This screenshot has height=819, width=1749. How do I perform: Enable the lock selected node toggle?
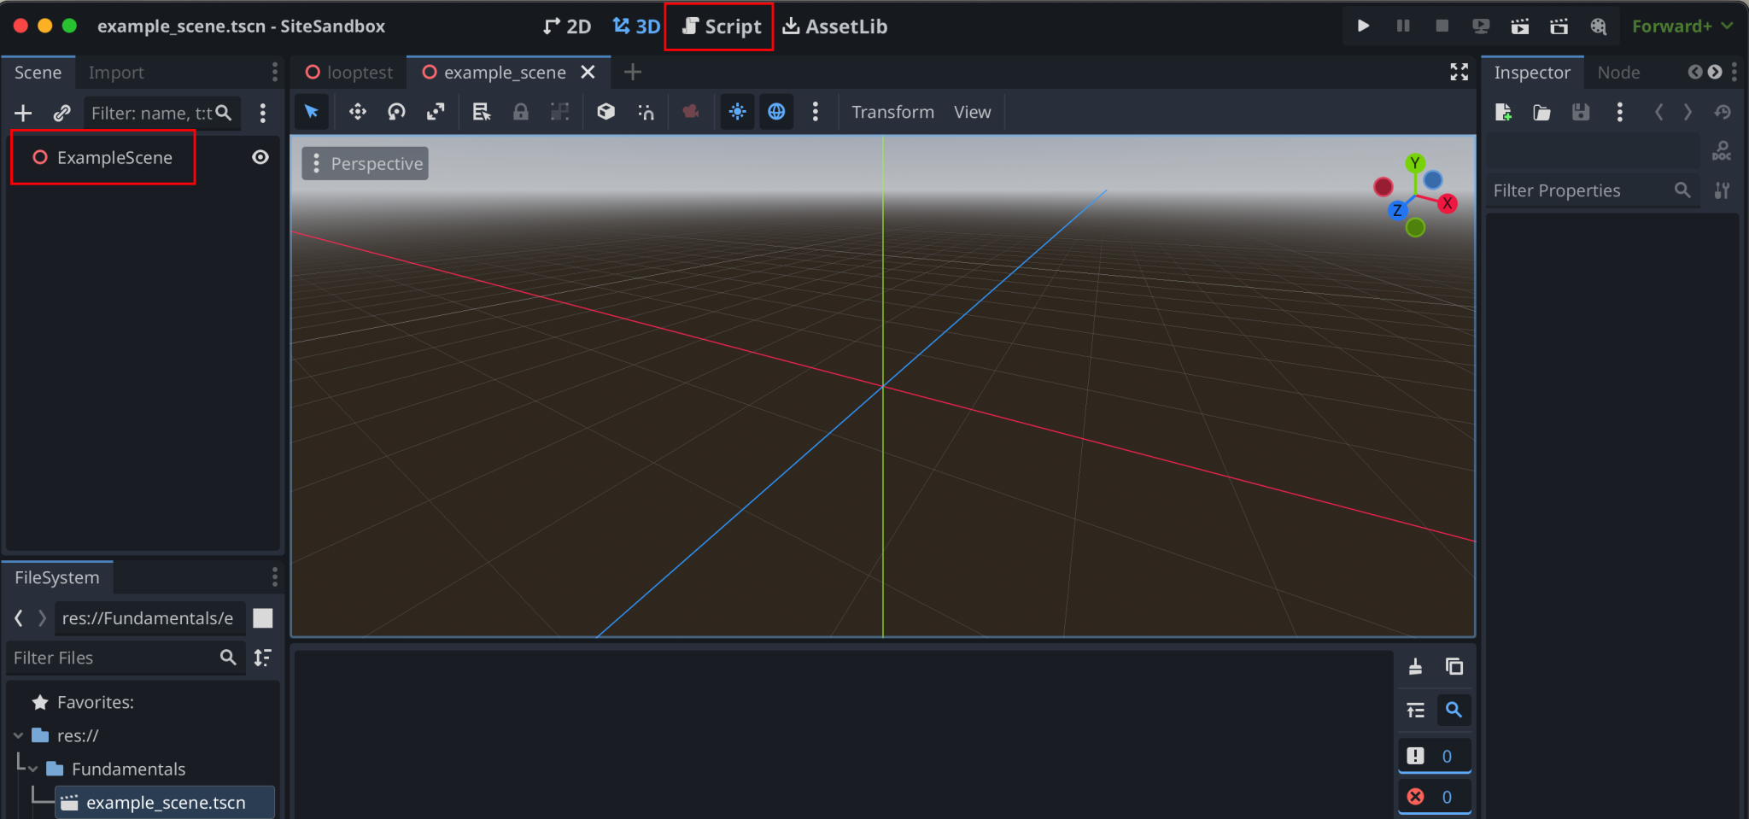tap(521, 112)
